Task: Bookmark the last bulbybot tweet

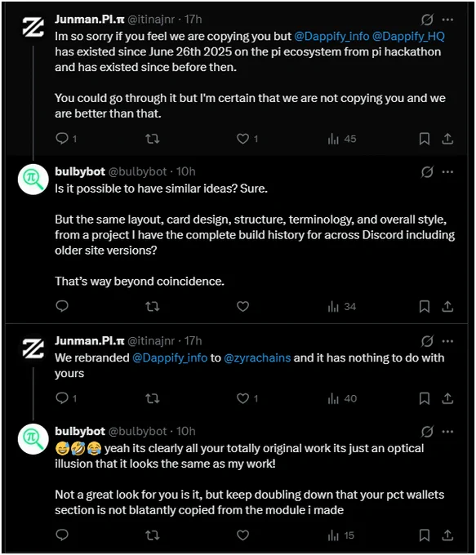Action: (425, 535)
